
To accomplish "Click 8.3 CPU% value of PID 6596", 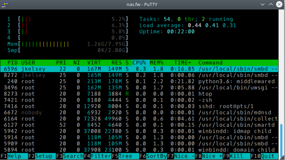I will (141, 69).
